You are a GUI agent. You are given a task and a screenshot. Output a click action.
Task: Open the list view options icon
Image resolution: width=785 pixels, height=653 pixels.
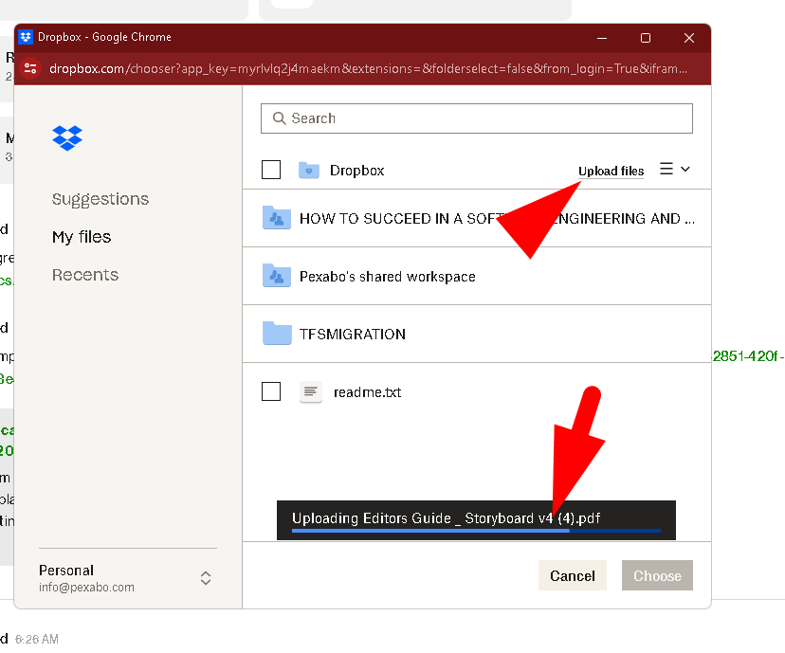click(666, 169)
